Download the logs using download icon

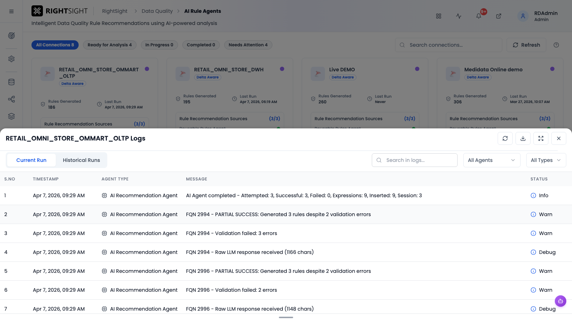pos(523,138)
